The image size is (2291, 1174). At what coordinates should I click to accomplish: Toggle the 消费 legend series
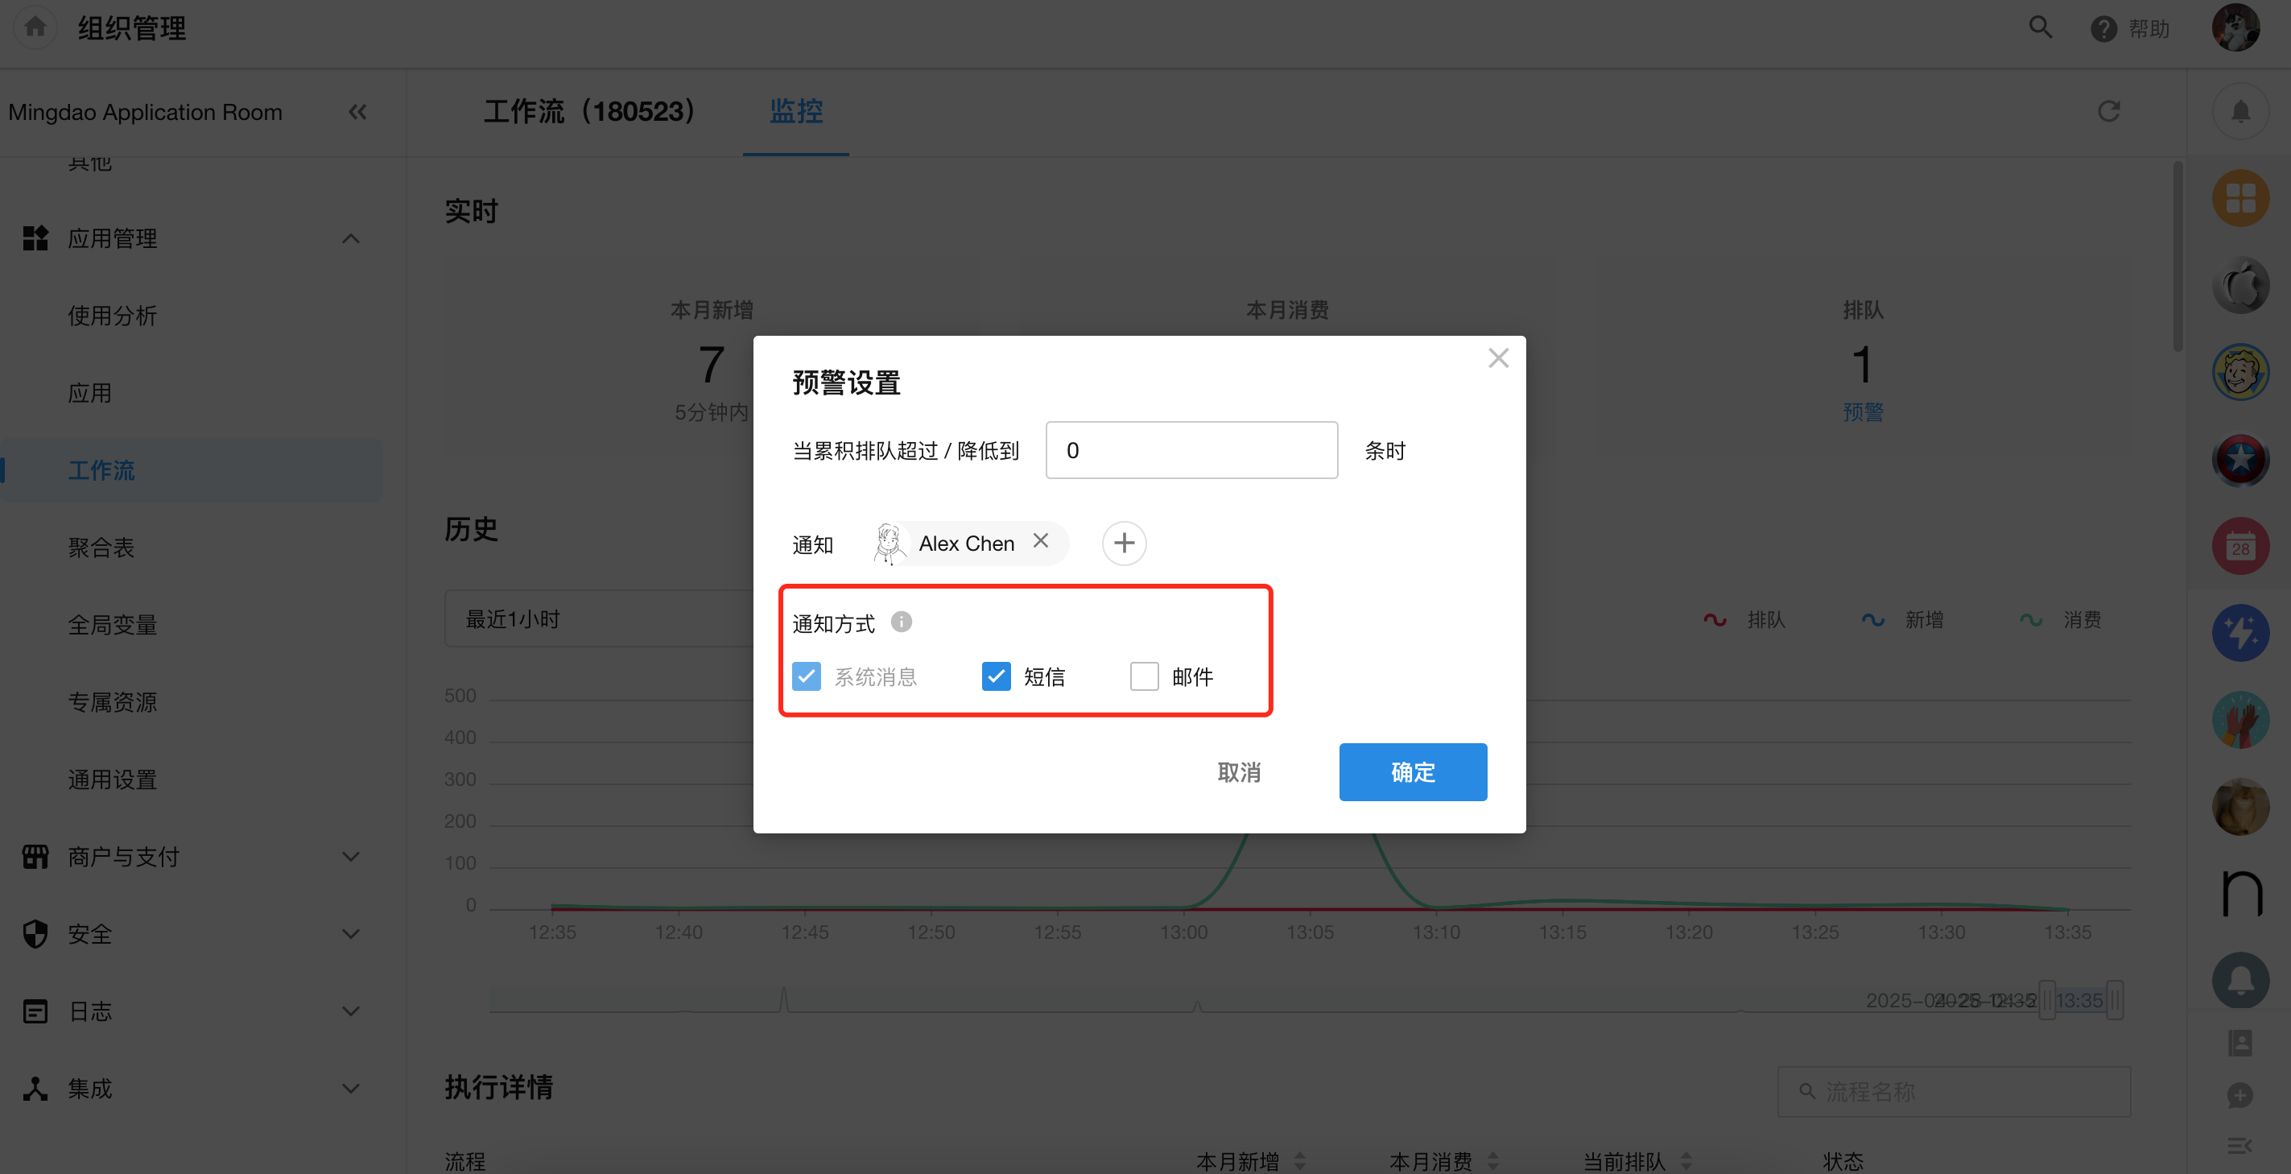2061,620
